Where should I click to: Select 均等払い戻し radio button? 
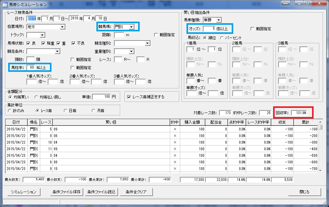(36, 97)
